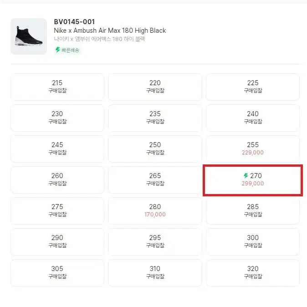Pick size 295 purchase bid tile

tap(155, 241)
